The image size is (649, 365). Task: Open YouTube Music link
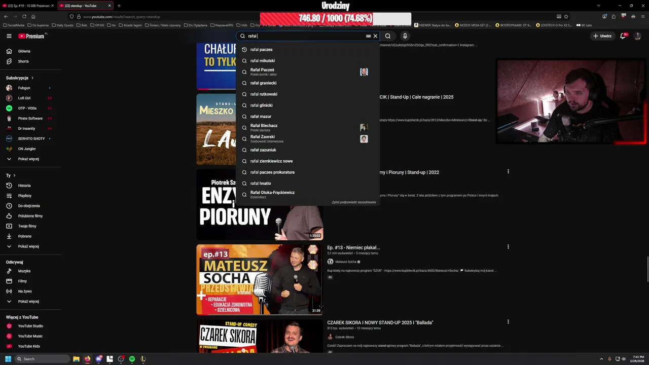[x=30, y=336]
